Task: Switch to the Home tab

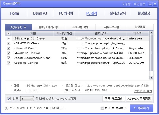Action: tap(15, 13)
